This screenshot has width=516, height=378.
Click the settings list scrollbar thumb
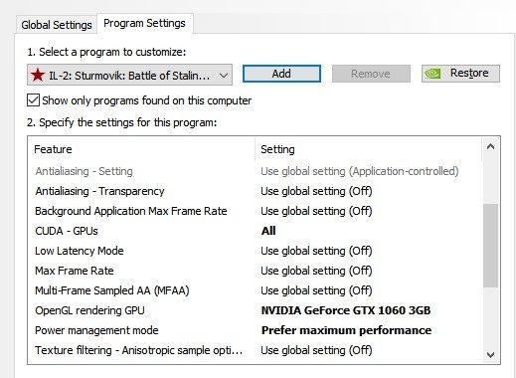[x=491, y=246]
